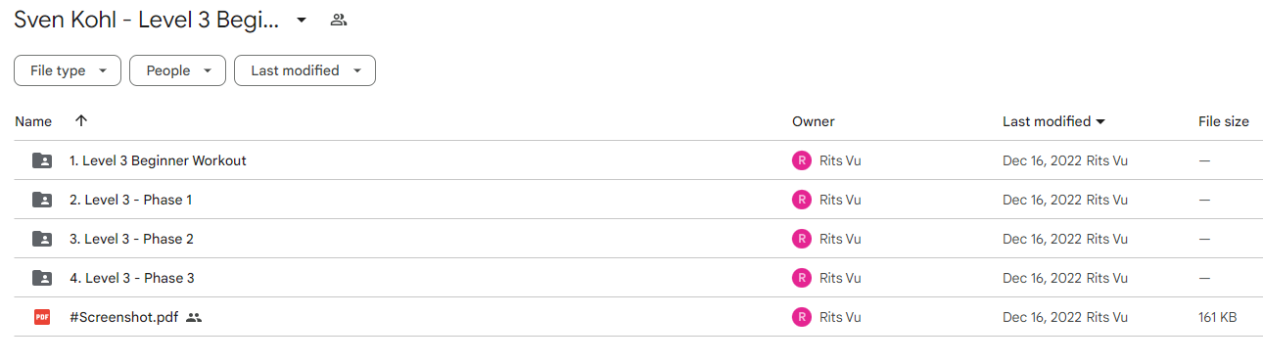Click Rits Vu avatar in the Phase 2 row

[802, 239]
